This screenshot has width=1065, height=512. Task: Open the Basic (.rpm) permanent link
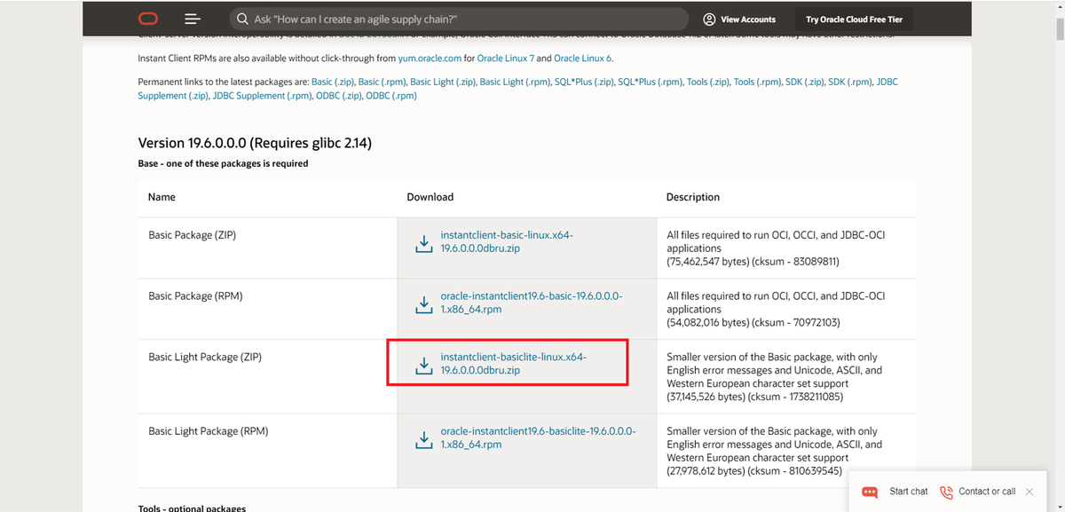[381, 82]
